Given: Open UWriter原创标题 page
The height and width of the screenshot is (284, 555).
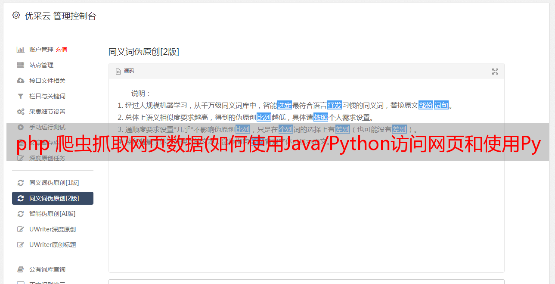Looking at the screenshot, I should [x=53, y=245].
